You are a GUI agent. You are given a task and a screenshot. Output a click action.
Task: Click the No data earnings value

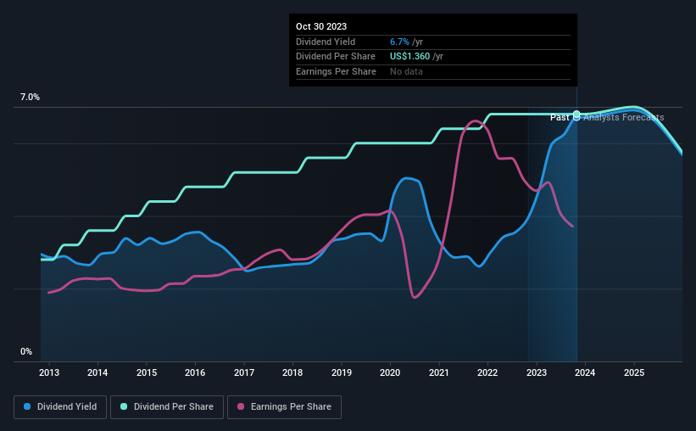coord(406,71)
